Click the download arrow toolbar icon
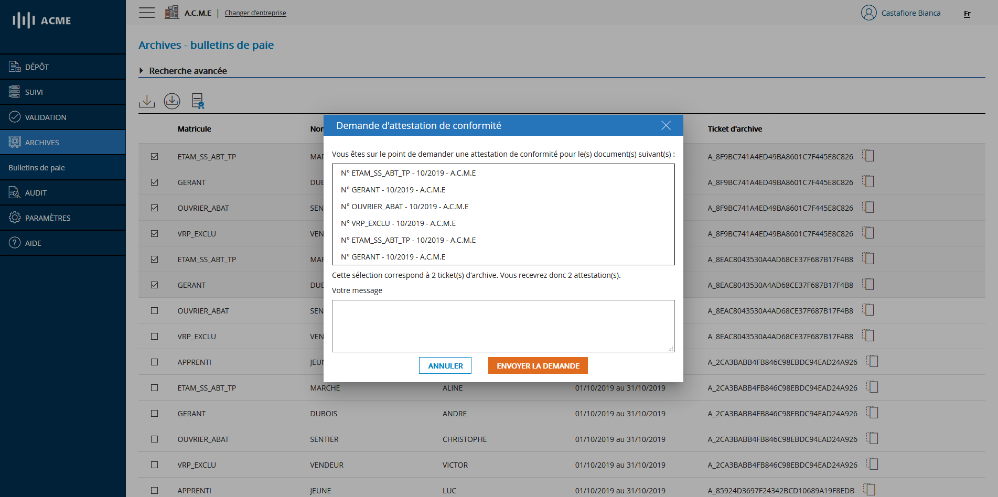 pyautogui.click(x=147, y=101)
